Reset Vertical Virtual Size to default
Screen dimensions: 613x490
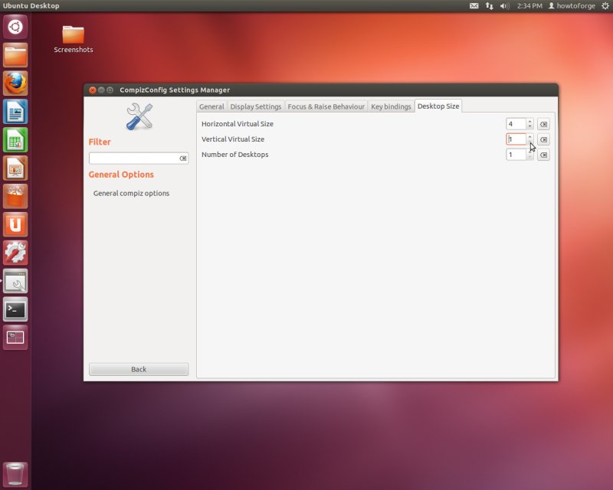(x=543, y=139)
